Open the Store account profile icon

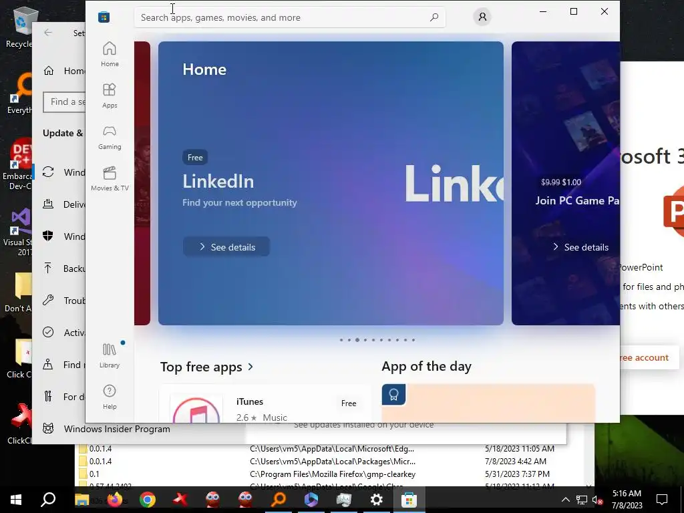[482, 17]
